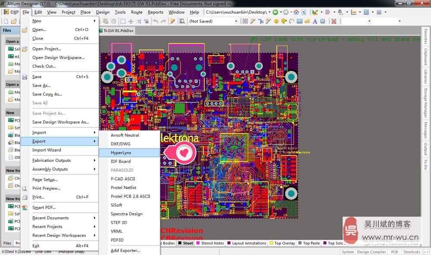Place a via using the via icon

(x=284, y=21)
